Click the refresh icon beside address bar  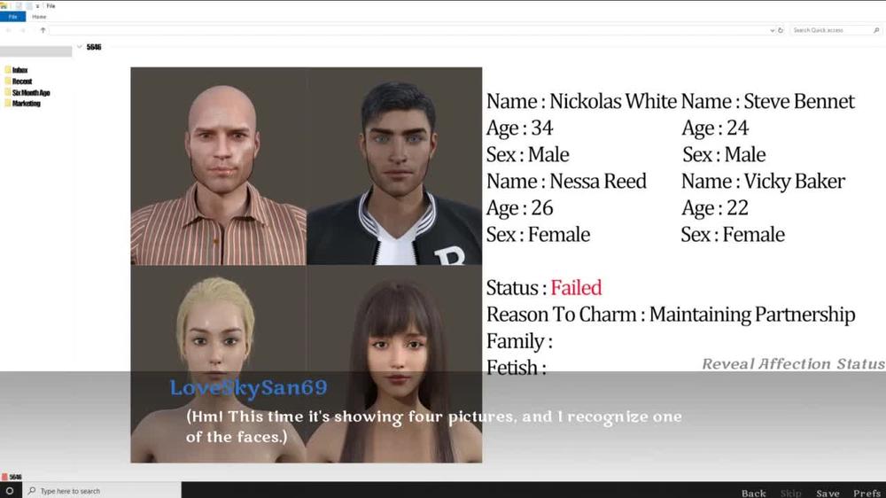point(781,30)
